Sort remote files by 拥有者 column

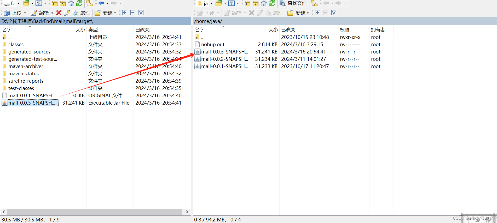coord(382,29)
